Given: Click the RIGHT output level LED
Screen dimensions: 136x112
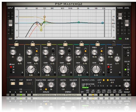Looking at the screenshot, I should [108, 80].
